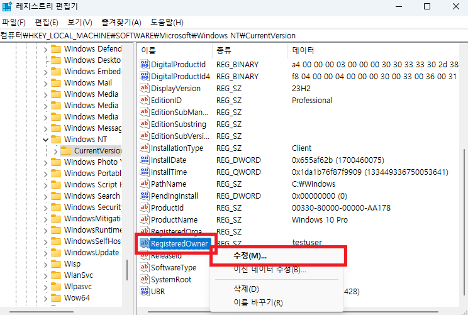Click the PathName string value icon
The image size is (468, 315).
click(x=145, y=184)
